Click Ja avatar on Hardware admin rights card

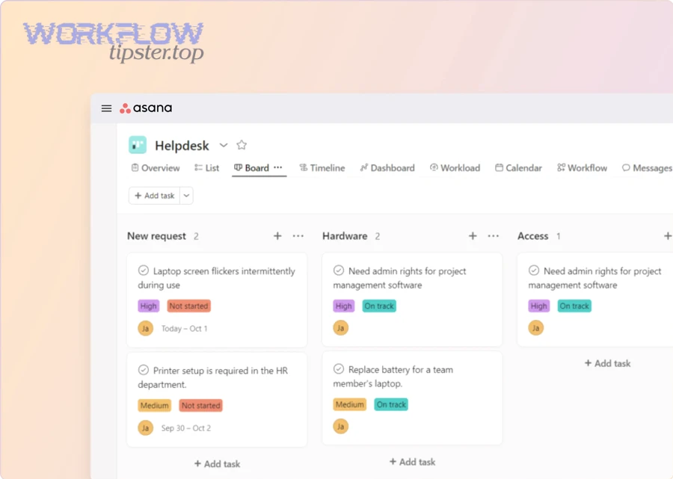[x=341, y=328]
